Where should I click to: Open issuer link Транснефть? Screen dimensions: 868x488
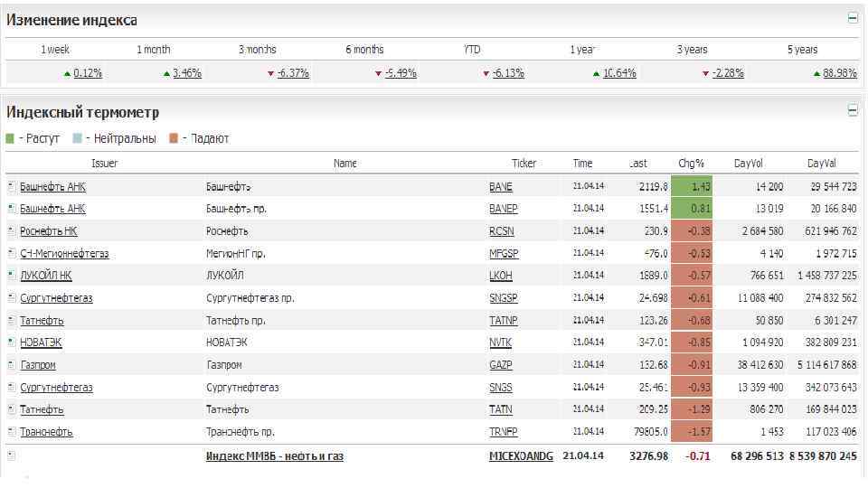coord(46,432)
